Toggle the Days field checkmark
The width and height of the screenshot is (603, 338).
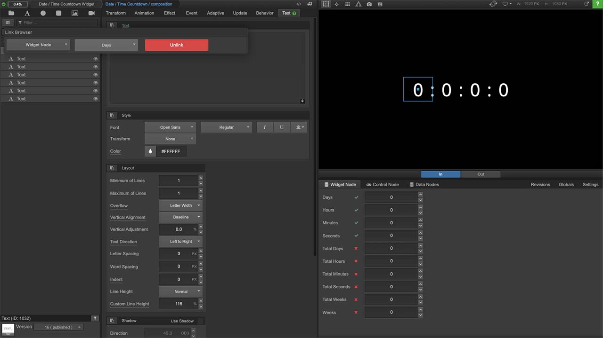click(356, 197)
